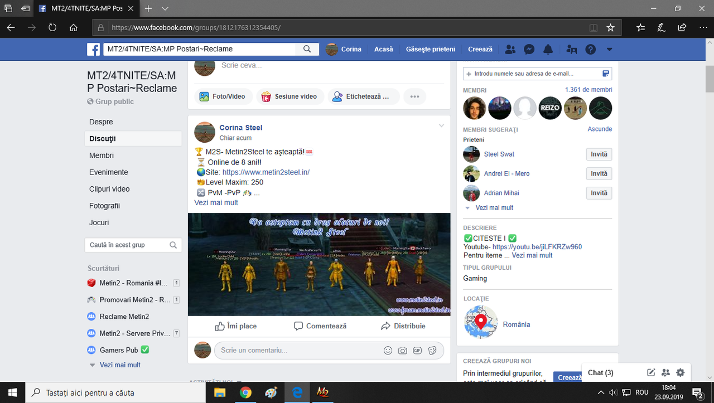Expand the post text with 'Vezi mai mult'
The image size is (714, 403).
[216, 203]
